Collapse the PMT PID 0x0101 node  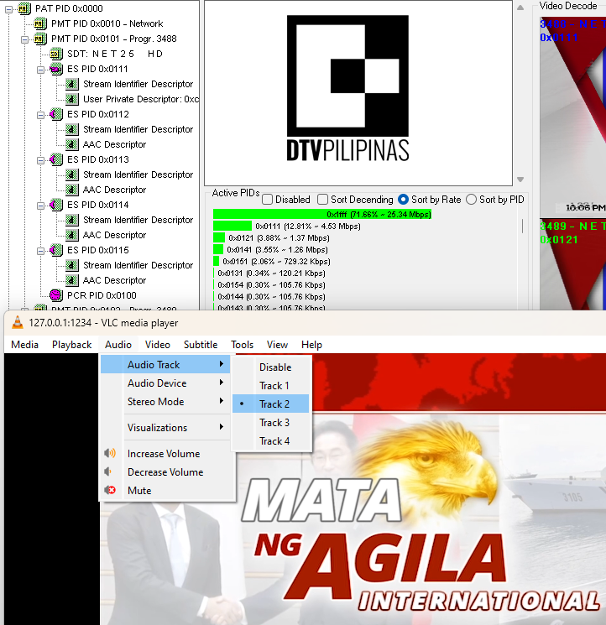pyautogui.click(x=24, y=39)
